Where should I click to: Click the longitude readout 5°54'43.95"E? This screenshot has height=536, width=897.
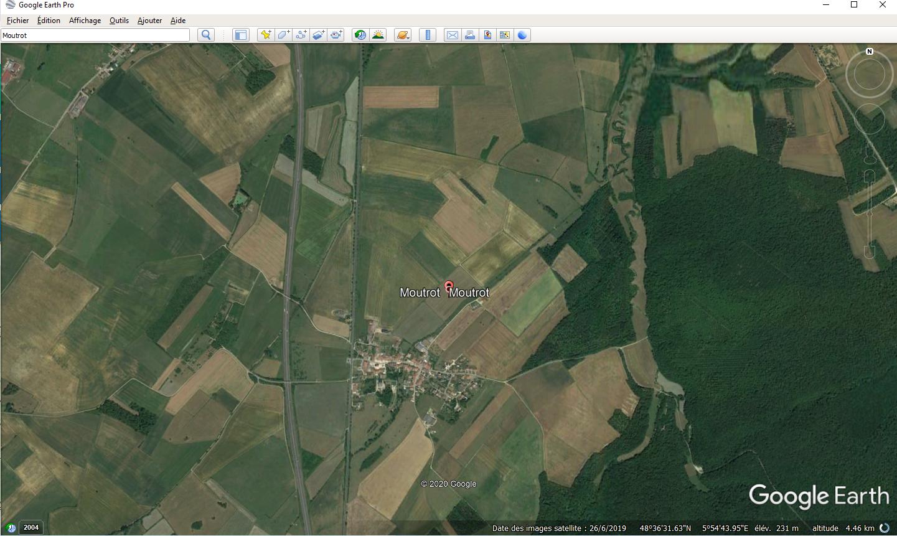(725, 528)
